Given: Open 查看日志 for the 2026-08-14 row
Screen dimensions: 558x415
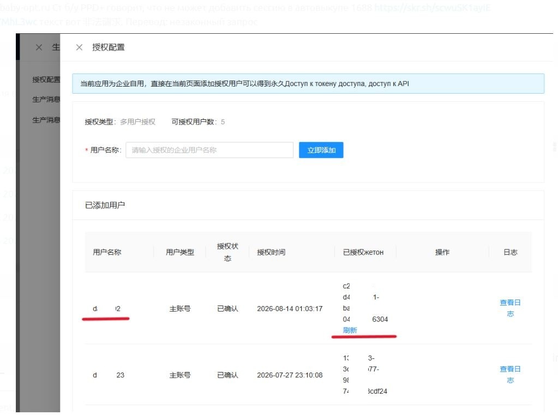Looking at the screenshot, I should [510, 308].
